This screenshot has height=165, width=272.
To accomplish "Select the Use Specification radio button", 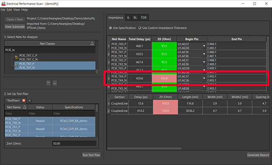I will coord(110,28).
